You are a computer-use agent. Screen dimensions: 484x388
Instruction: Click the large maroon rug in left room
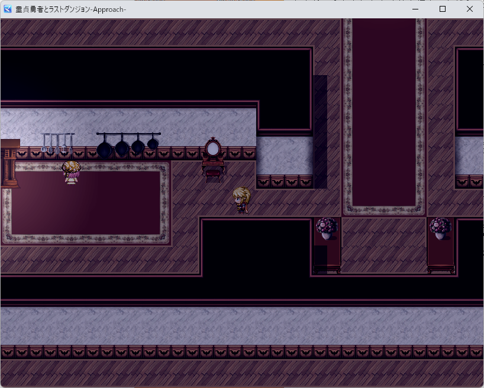pos(86,204)
